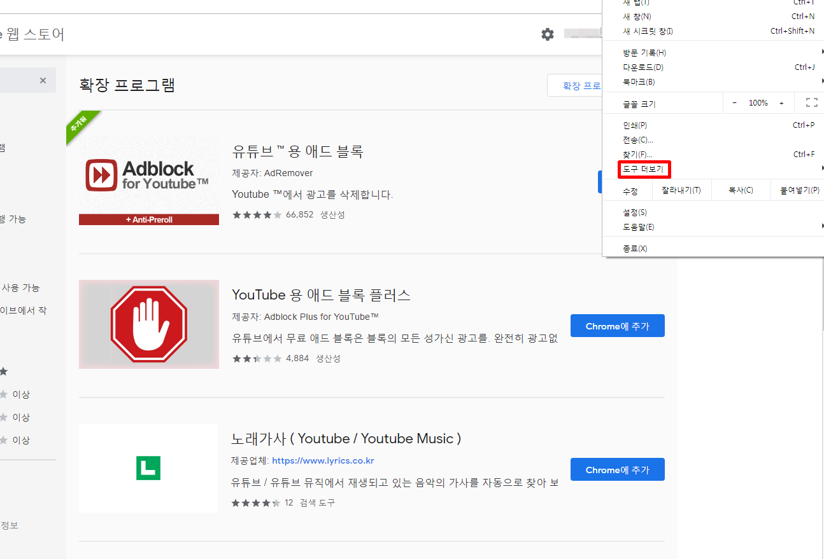
Task: Expand 방문 기록(H) submenu
Action: click(x=713, y=53)
